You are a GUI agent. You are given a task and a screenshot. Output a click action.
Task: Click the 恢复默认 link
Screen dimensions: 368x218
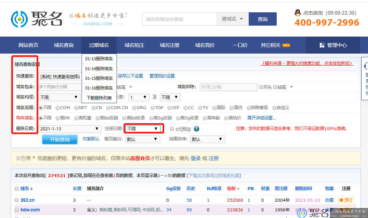(x=91, y=139)
